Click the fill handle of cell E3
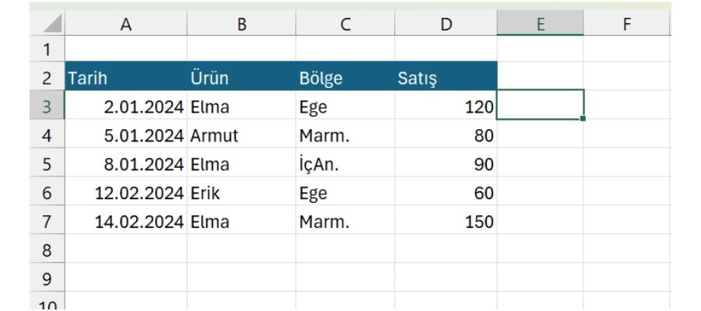 [x=583, y=119]
